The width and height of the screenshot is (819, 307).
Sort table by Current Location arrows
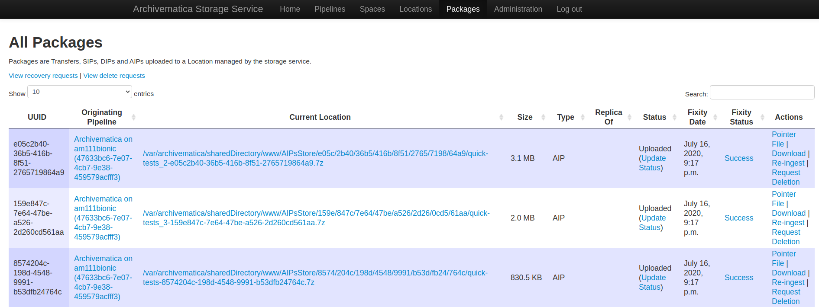point(501,117)
